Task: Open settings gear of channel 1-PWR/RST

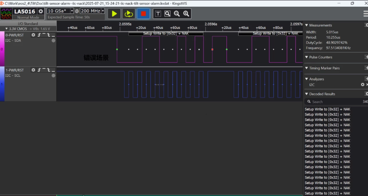Action: (x=33, y=70)
